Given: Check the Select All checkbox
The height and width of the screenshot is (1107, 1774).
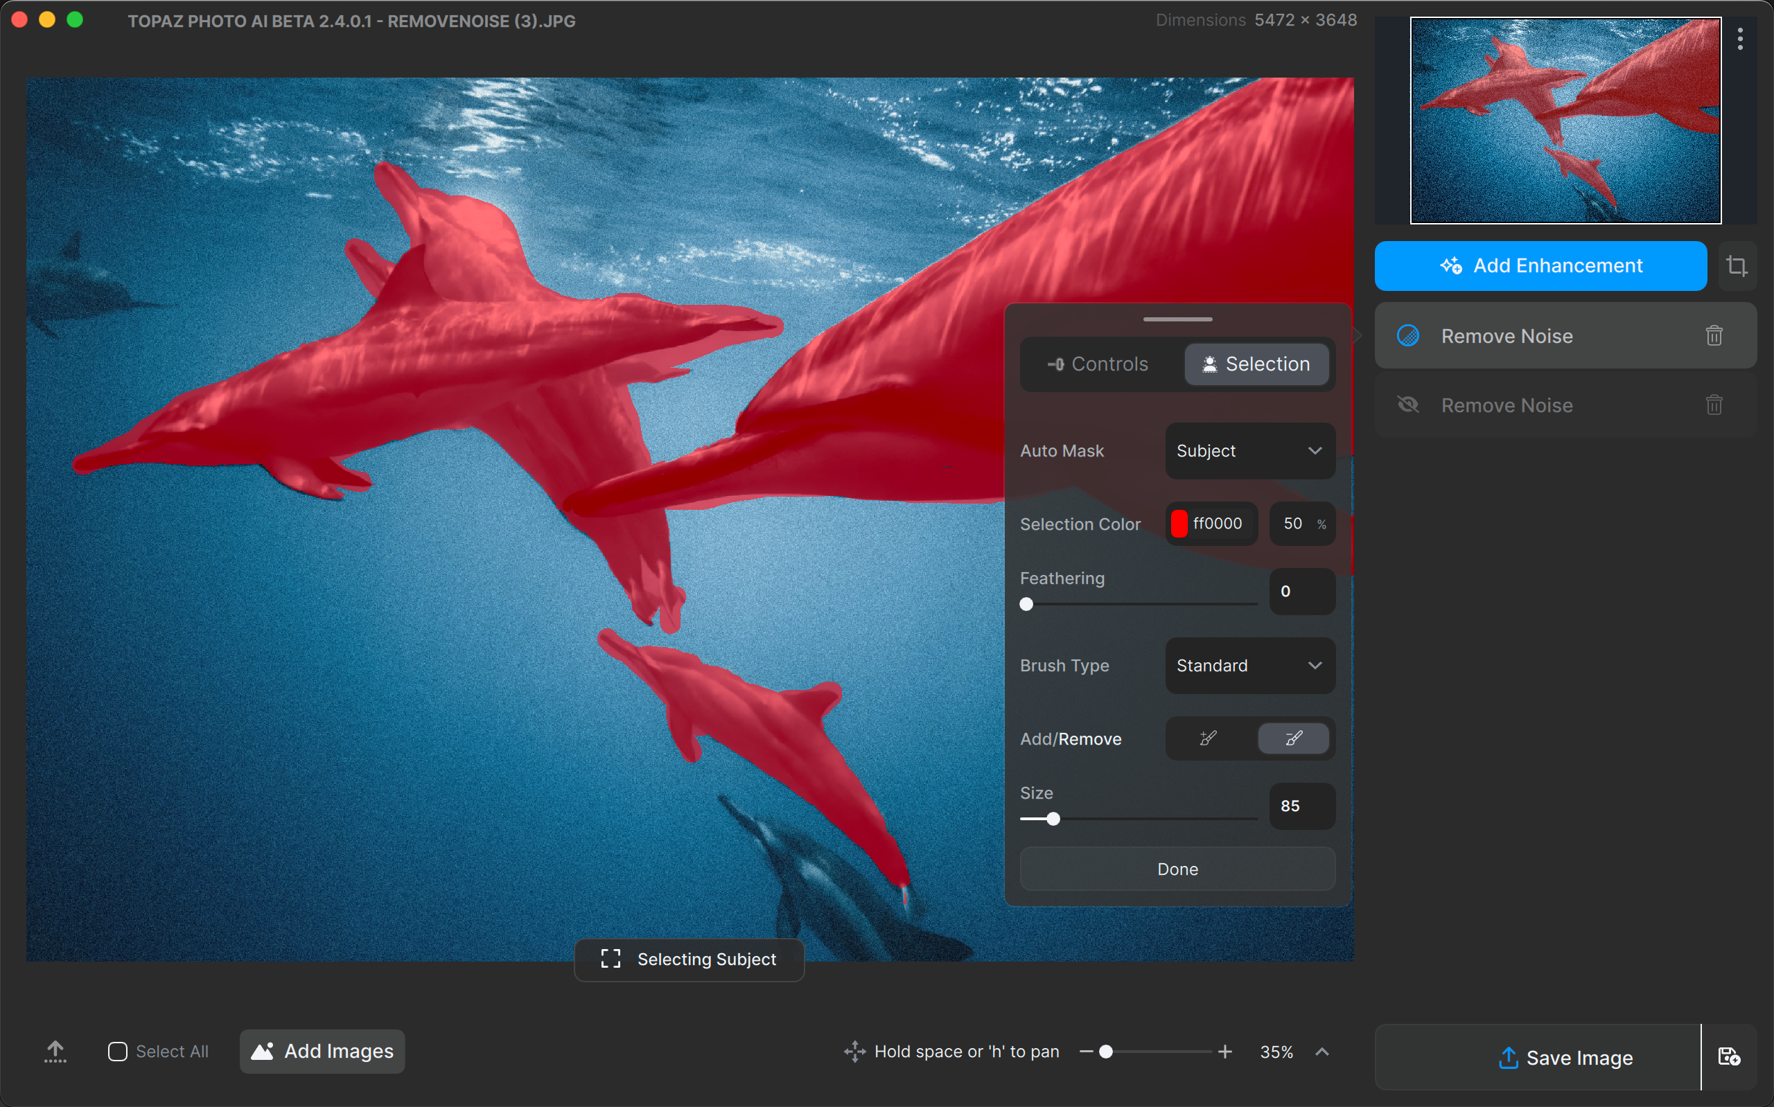Looking at the screenshot, I should (x=117, y=1052).
